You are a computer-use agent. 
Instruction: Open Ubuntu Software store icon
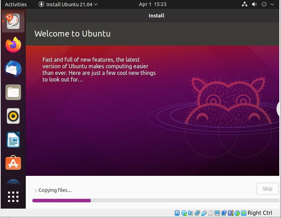pyautogui.click(x=13, y=163)
